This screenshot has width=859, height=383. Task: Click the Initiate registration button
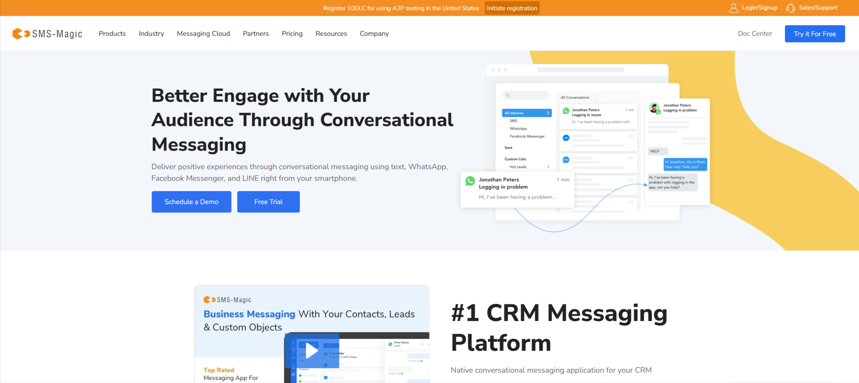(512, 8)
